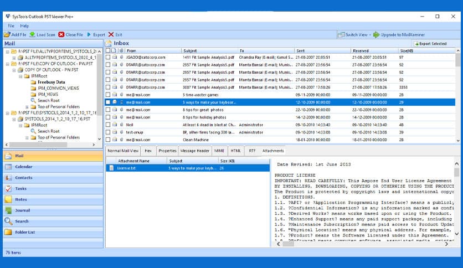Click the Load Scan icon

click(x=33, y=34)
